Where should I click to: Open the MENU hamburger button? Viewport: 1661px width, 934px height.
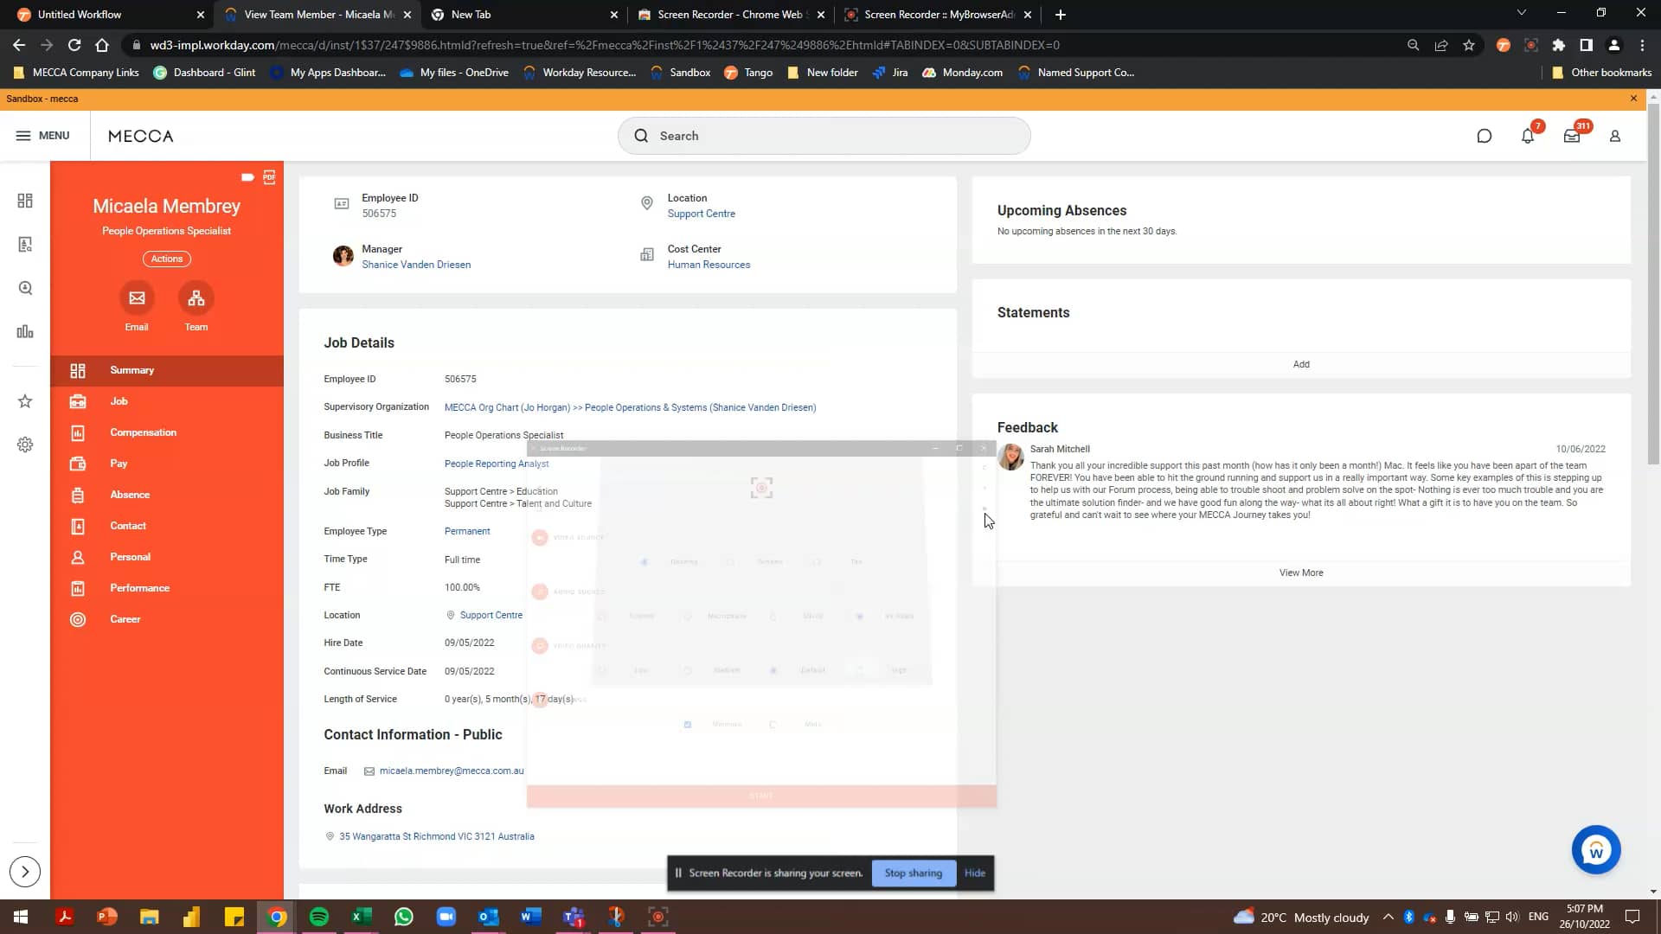tap(42, 136)
